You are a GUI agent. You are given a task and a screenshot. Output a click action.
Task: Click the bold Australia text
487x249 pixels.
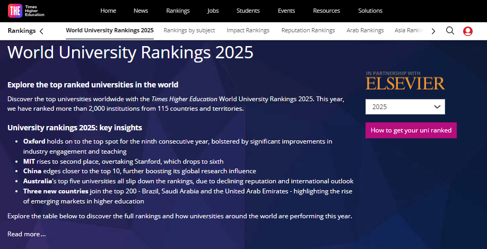38,181
